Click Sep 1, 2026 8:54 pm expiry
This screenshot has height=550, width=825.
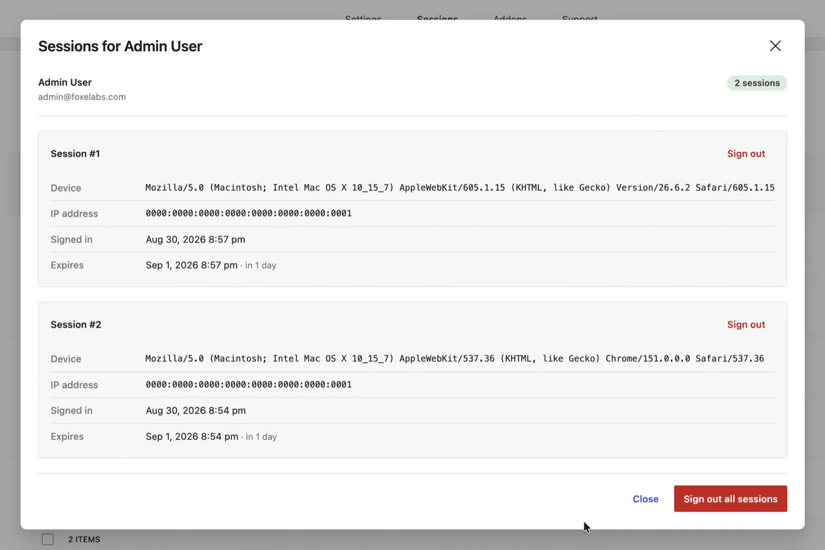click(192, 436)
